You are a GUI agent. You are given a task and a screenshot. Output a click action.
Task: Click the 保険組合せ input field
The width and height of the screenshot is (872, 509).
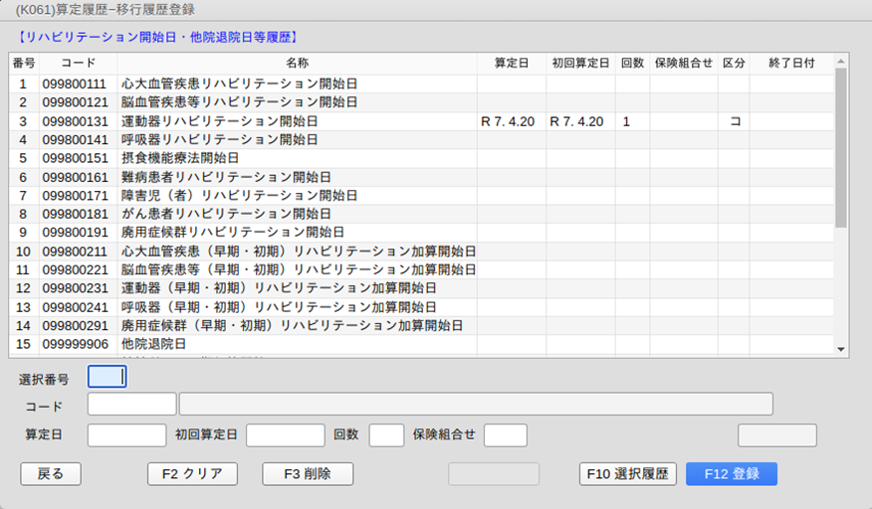tap(505, 435)
